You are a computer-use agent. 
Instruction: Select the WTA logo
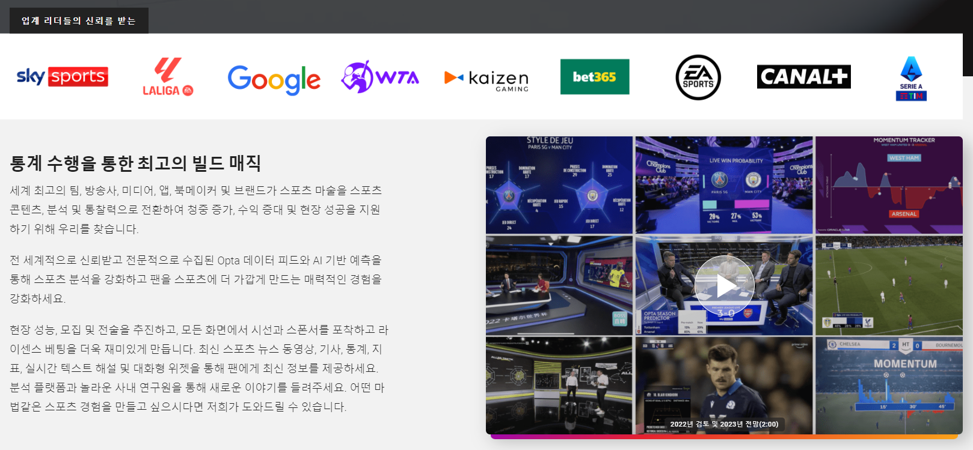[380, 76]
